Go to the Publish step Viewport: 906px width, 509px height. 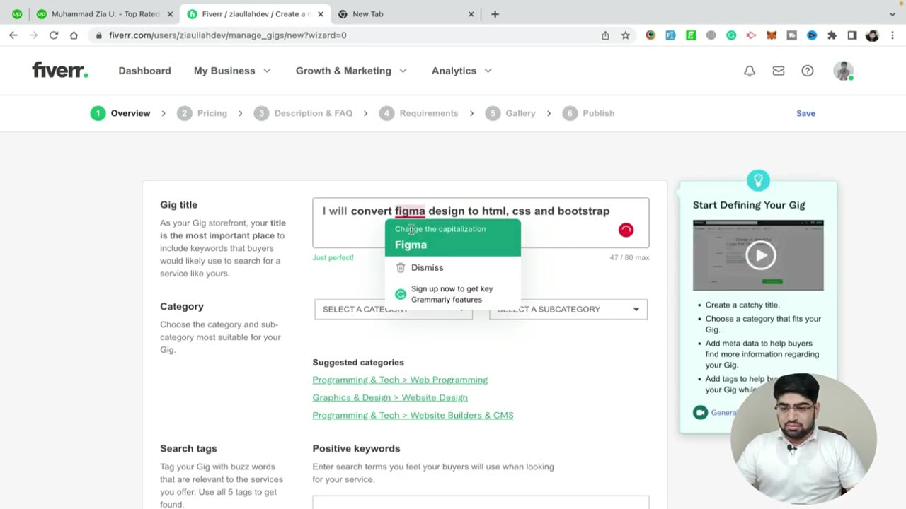pyautogui.click(x=589, y=113)
